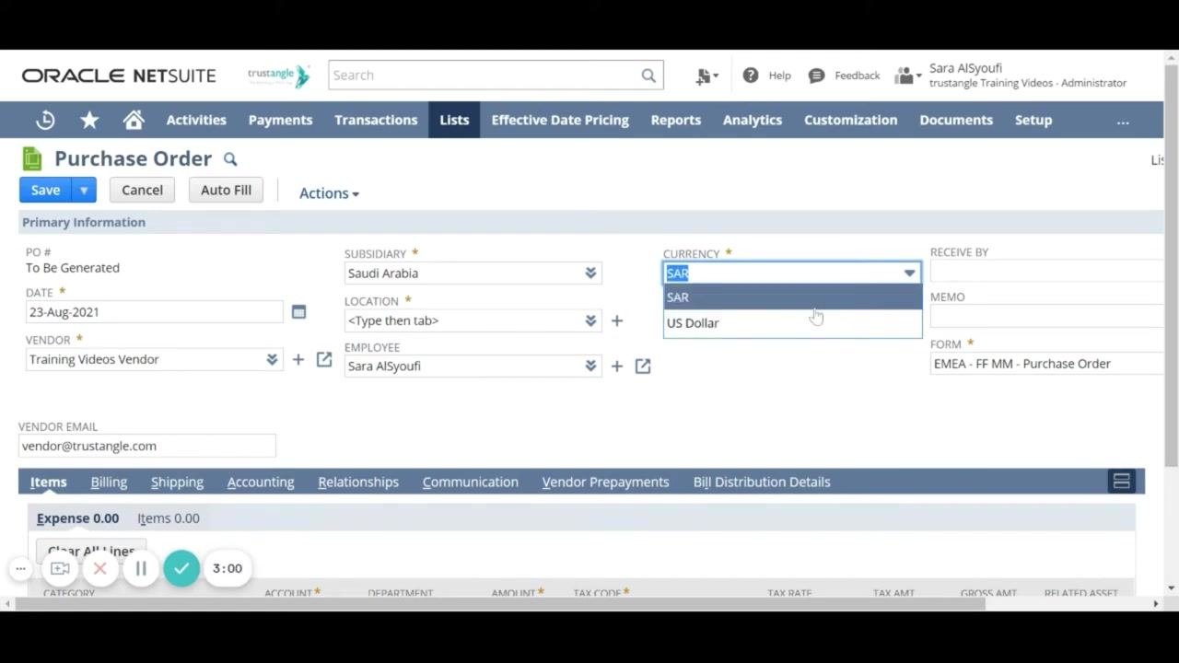Open the Activities menu
This screenshot has height=663, width=1179.
tap(196, 120)
